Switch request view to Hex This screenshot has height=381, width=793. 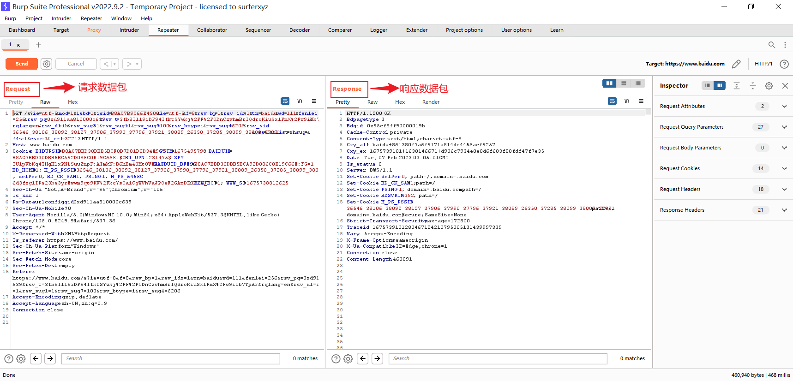click(73, 102)
